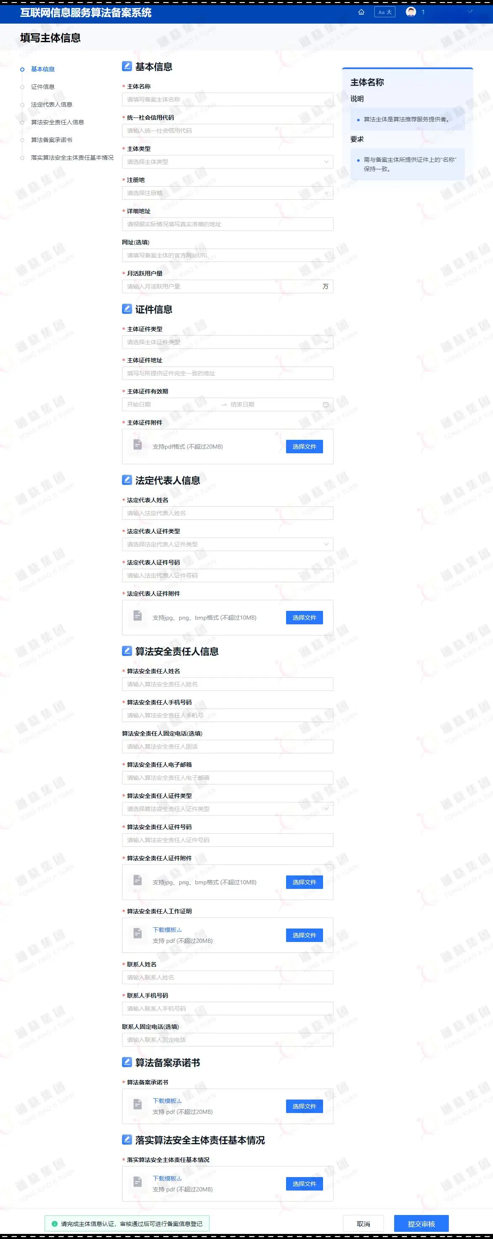Toggle the Aa font size button

pyautogui.click(x=384, y=12)
